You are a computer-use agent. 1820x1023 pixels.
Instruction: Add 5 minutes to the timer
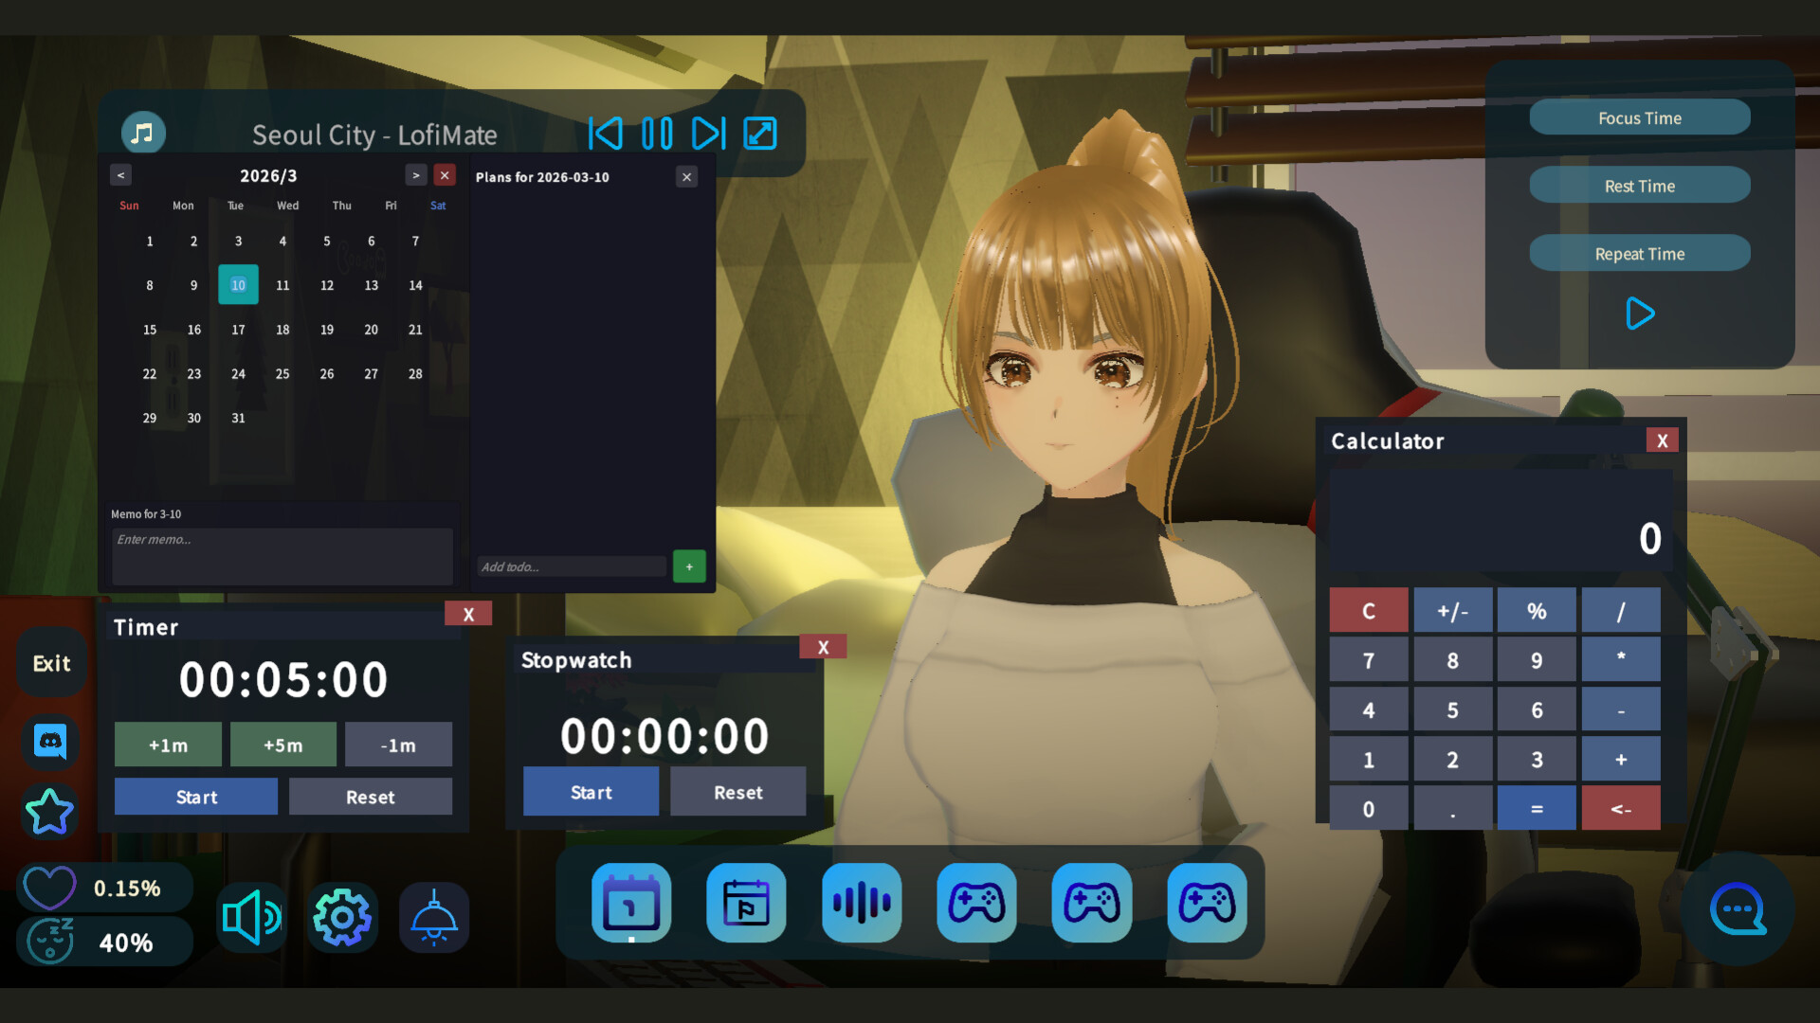[x=282, y=745]
